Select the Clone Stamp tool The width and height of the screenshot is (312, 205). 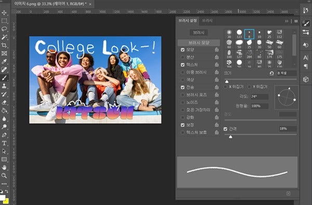pyautogui.click(x=4, y=86)
